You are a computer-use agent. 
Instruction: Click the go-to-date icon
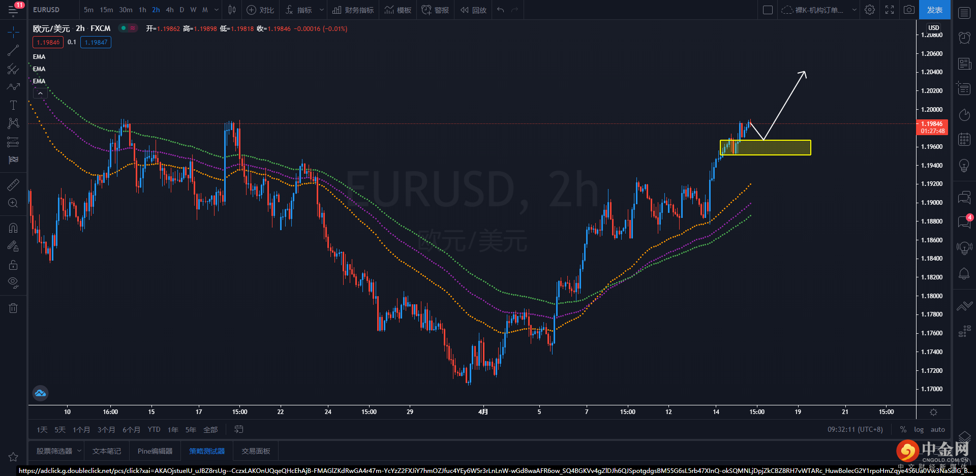point(238,429)
